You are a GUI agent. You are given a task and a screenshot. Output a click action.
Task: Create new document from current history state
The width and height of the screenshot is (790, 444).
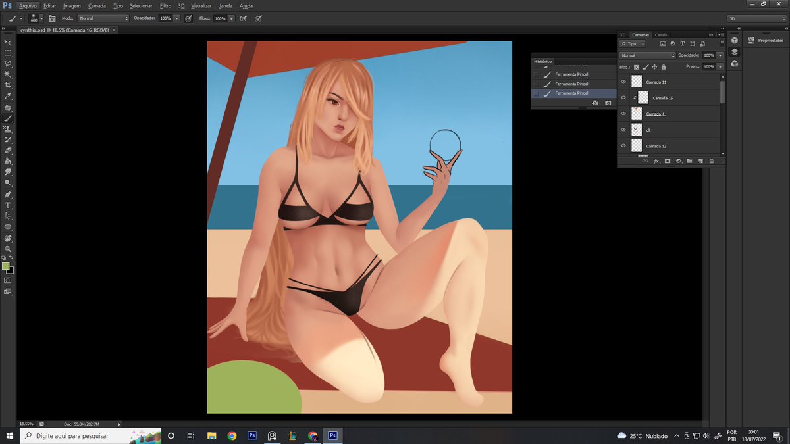pyautogui.click(x=595, y=103)
